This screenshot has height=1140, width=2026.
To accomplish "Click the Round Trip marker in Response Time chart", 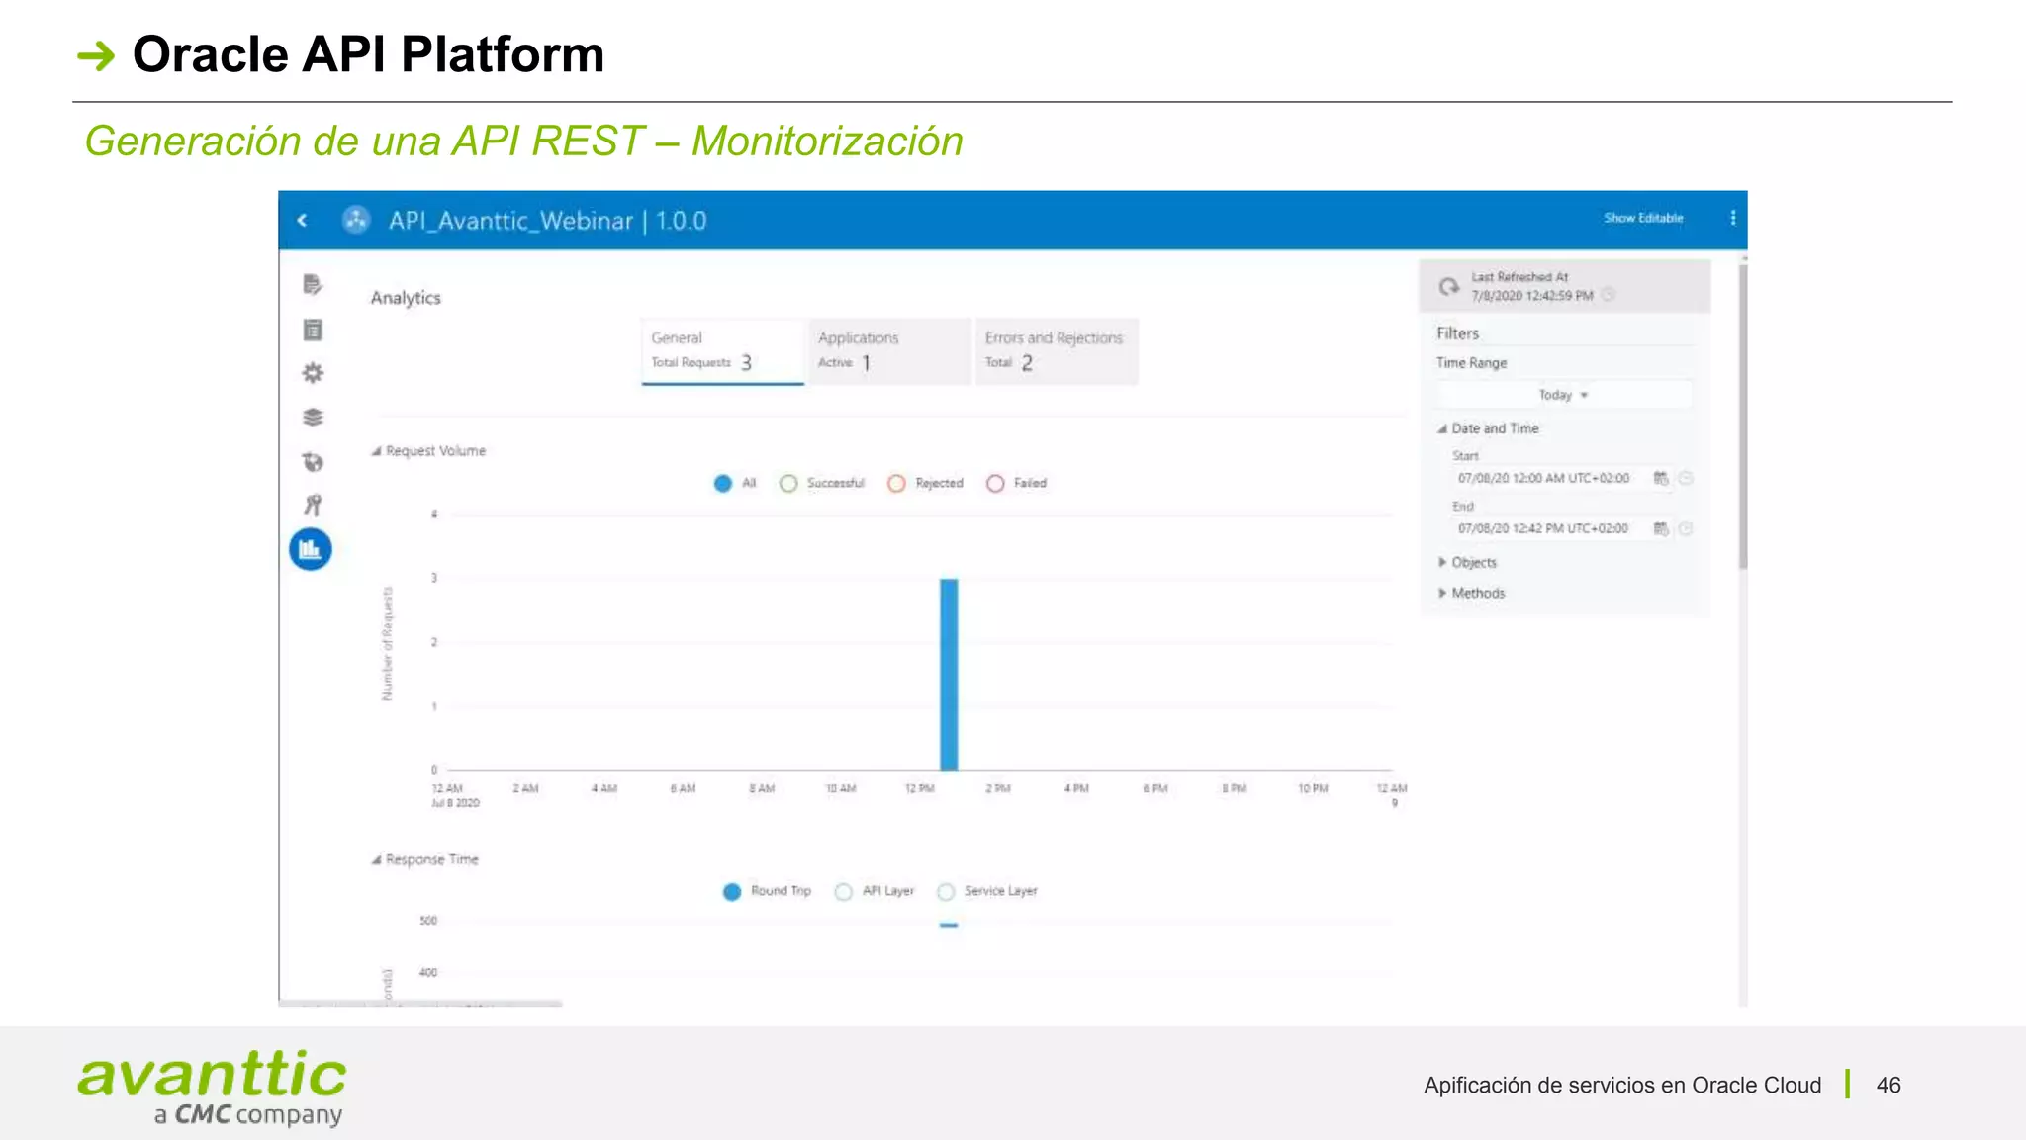I will (949, 925).
